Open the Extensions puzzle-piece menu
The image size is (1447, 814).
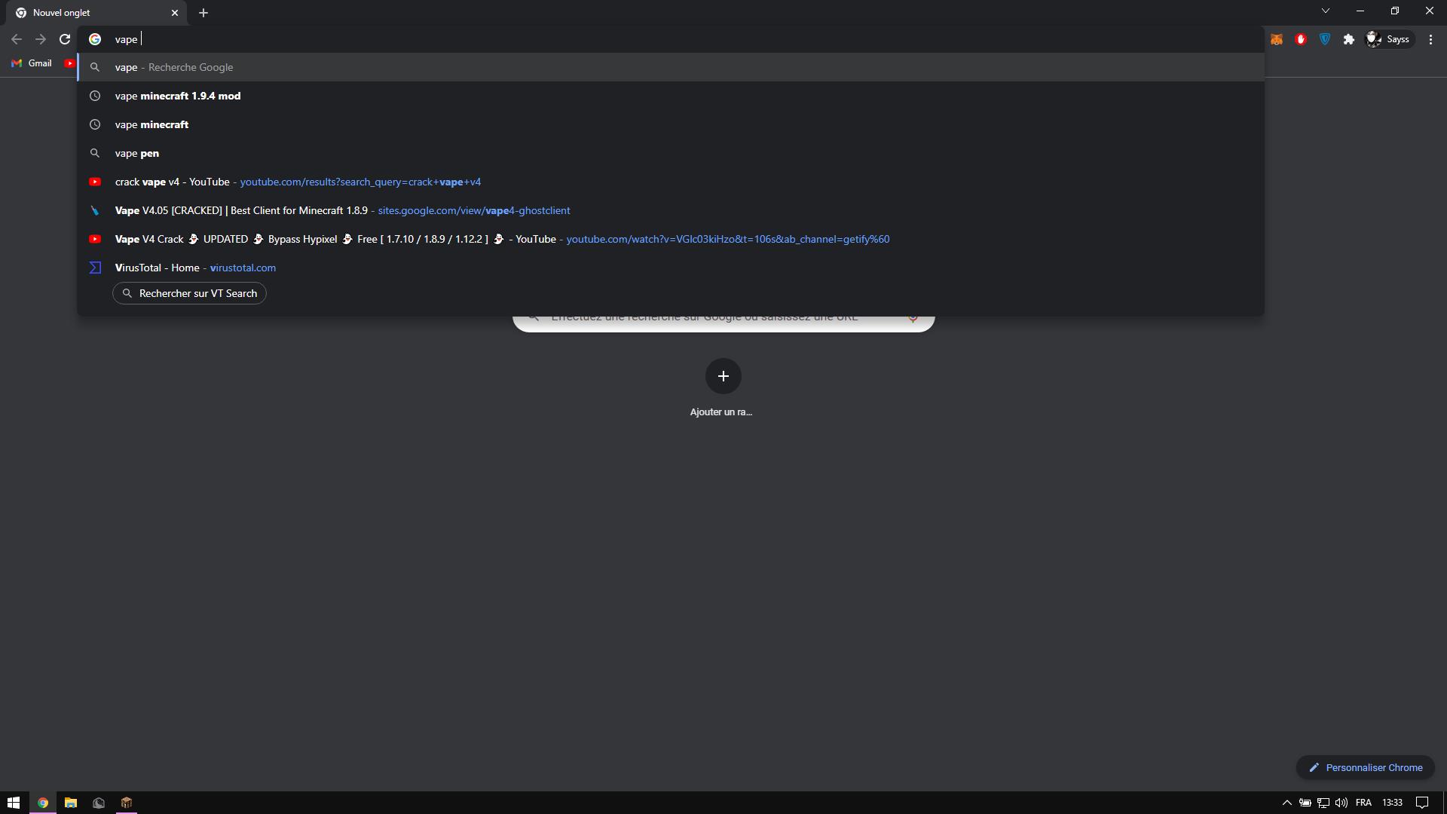pos(1349,39)
